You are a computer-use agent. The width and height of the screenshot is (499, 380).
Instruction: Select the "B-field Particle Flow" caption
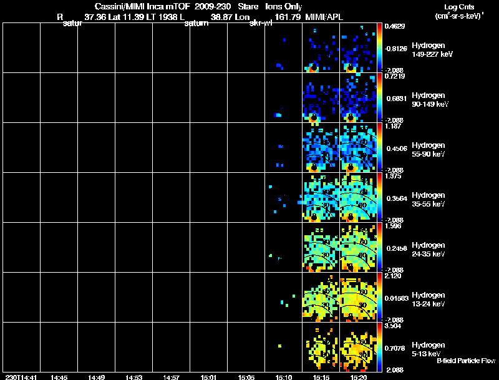coord(466,361)
